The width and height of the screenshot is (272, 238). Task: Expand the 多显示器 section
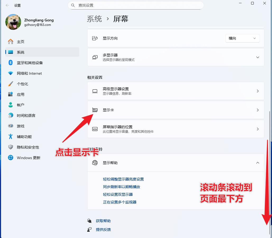257,57
